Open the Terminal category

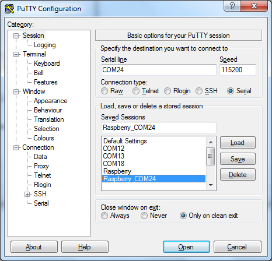click(x=34, y=54)
